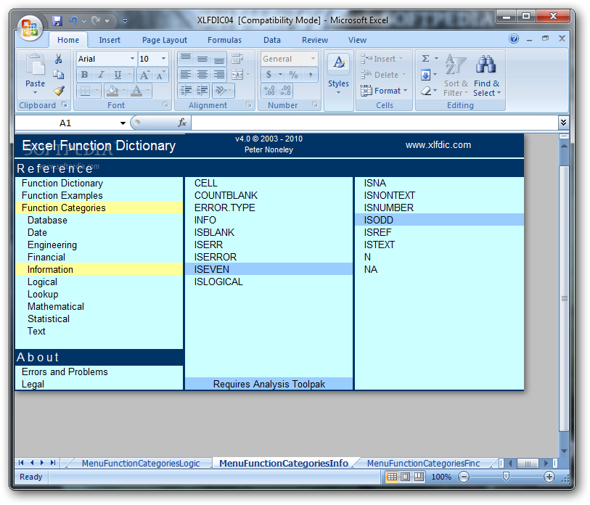Apply accounting dollar number format
The height and width of the screenshot is (505, 590).
click(269, 75)
